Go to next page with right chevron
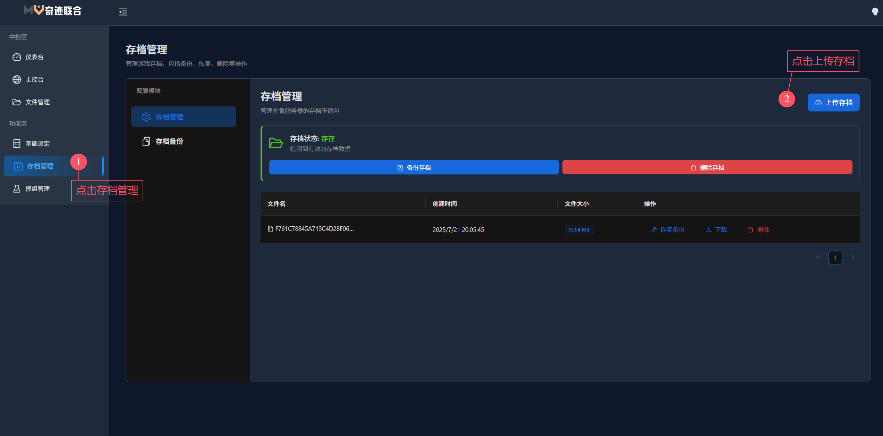The image size is (883, 436). 852,258
